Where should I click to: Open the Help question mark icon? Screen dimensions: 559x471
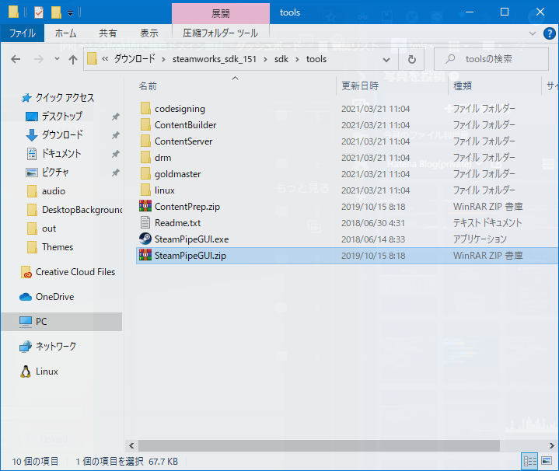click(549, 33)
